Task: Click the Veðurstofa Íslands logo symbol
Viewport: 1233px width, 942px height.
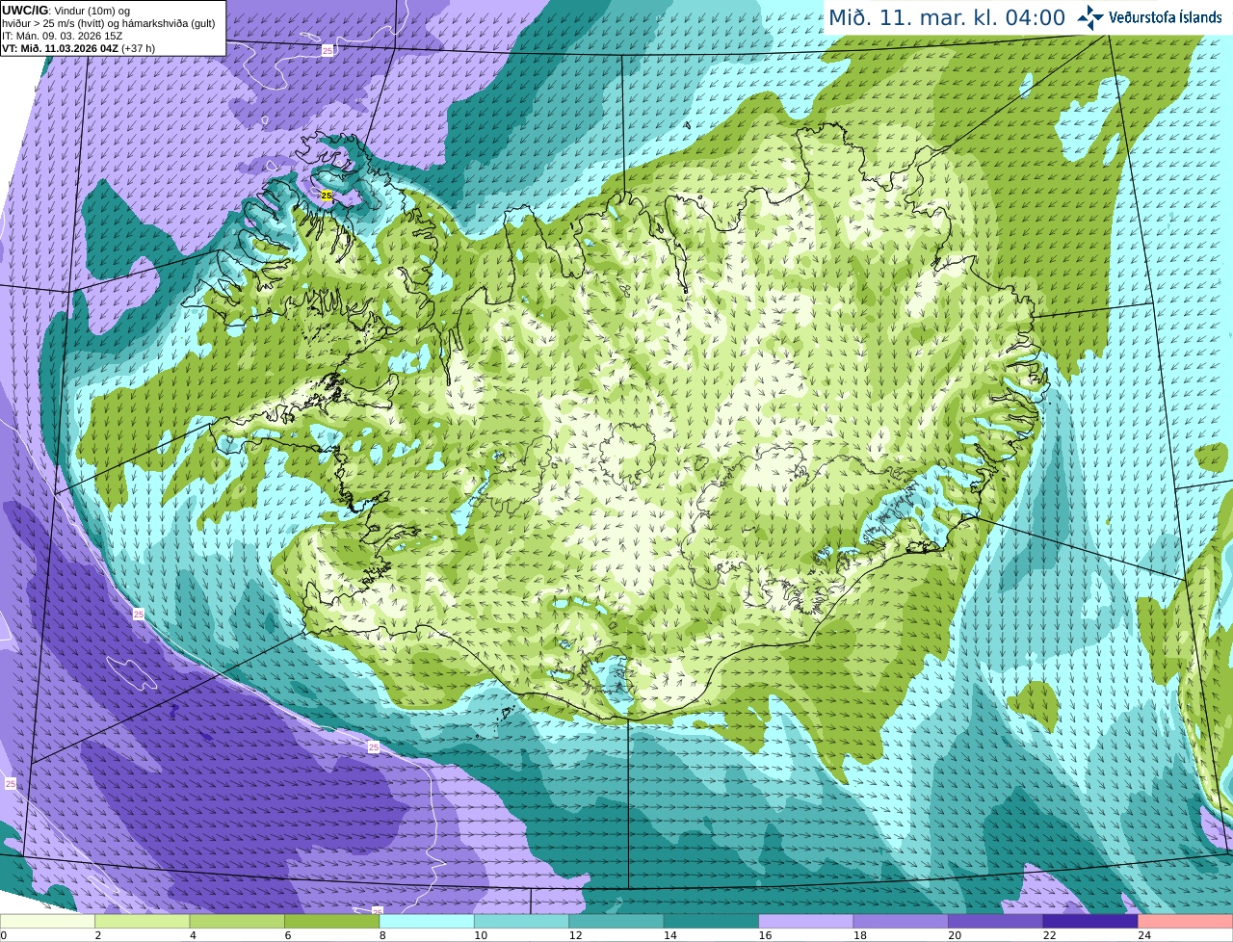Action: (1090, 17)
